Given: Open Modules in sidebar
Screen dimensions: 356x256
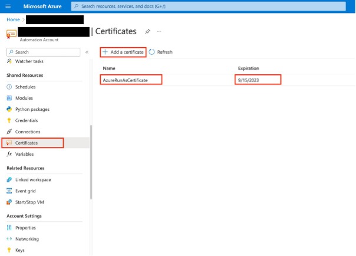Looking at the screenshot, I should coord(24,98).
